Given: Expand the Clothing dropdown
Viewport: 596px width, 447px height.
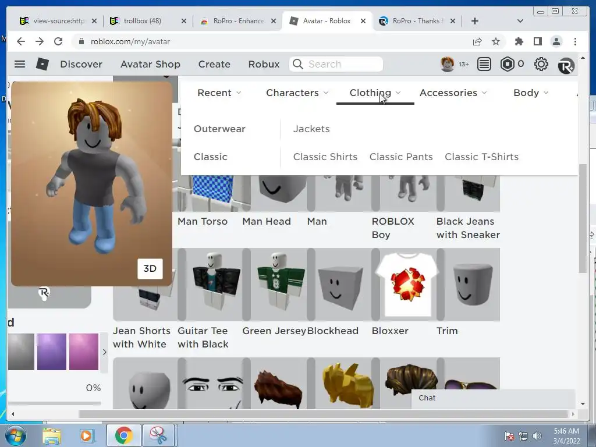Looking at the screenshot, I should click(x=375, y=93).
